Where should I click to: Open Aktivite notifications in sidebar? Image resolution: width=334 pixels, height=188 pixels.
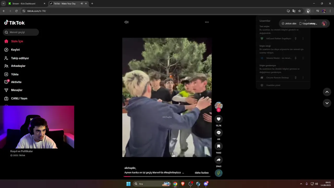[x=13, y=82]
